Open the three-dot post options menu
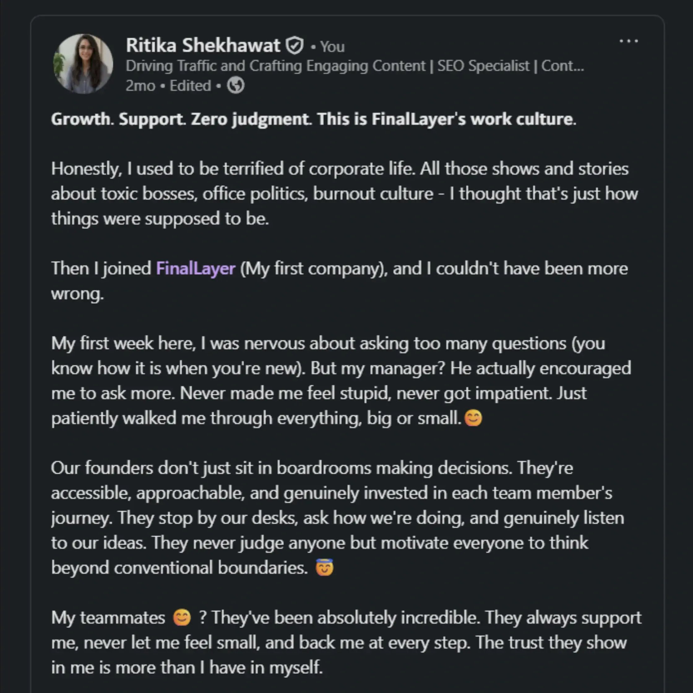Screen dimensions: 693x693 628,41
